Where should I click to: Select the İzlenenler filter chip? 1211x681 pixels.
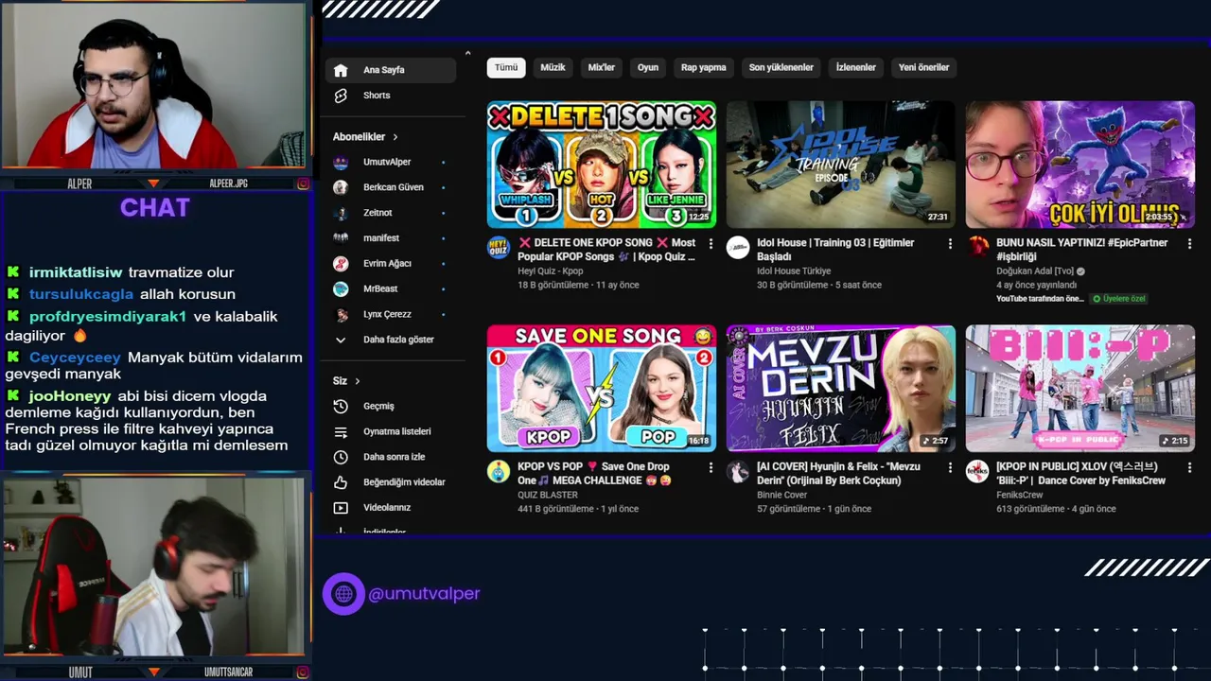pyautogui.click(x=856, y=67)
